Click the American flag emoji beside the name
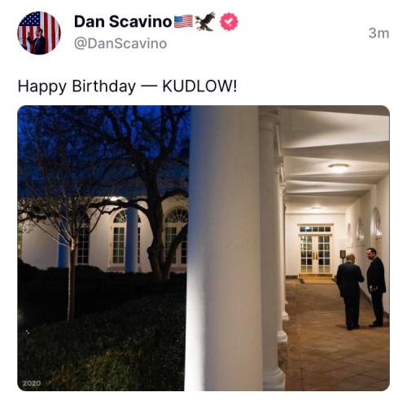This screenshot has height=401, width=407. (183, 21)
